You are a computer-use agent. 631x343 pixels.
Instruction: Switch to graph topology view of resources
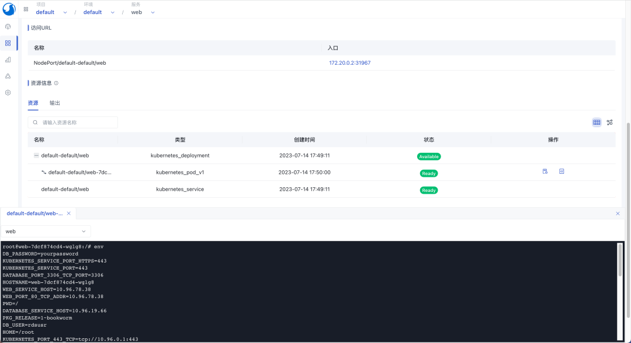coord(609,123)
